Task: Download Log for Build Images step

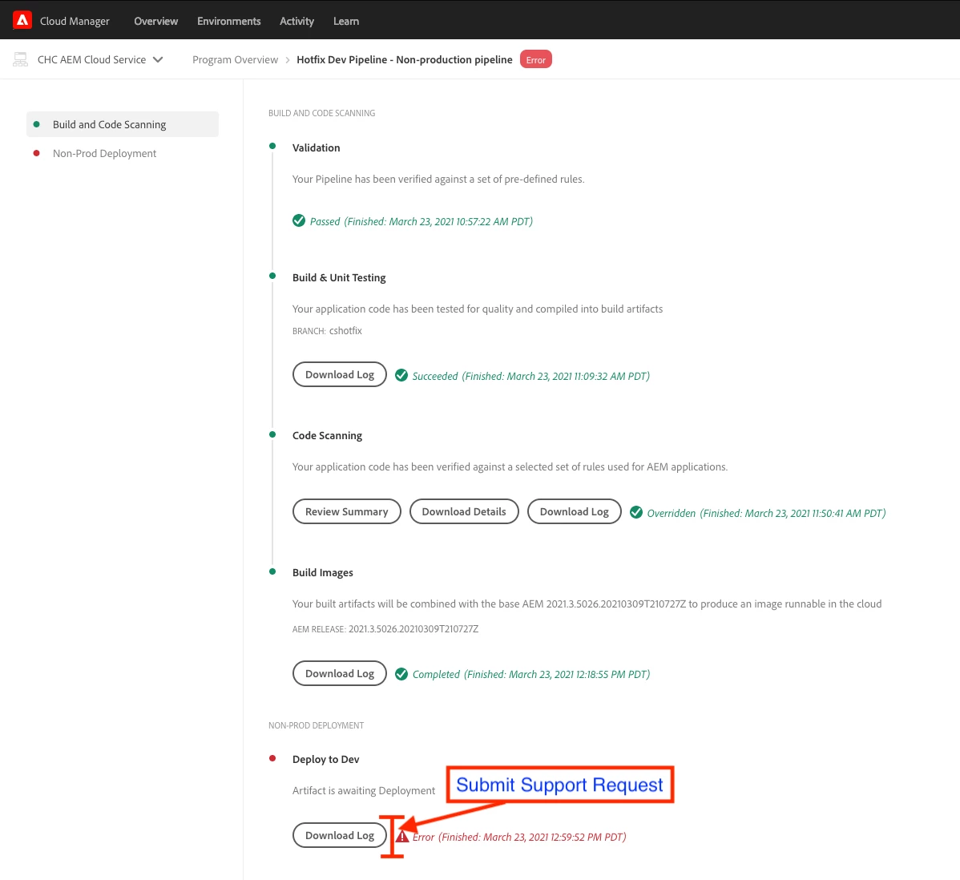Action: click(x=339, y=673)
